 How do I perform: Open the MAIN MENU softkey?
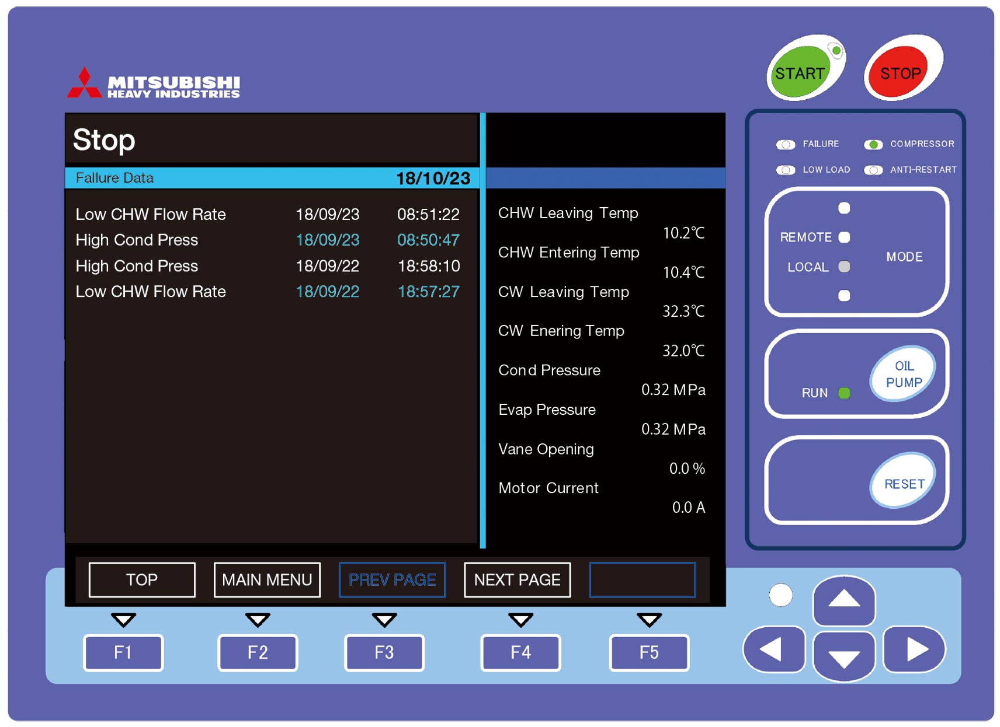pyautogui.click(x=267, y=579)
